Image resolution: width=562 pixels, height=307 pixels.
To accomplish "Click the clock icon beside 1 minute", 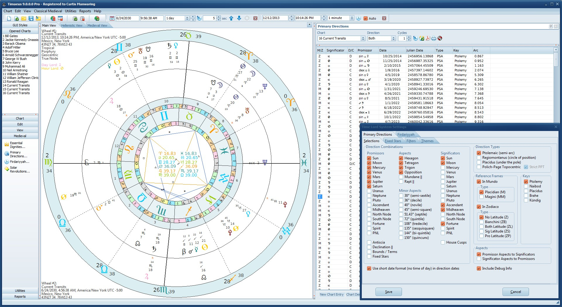I will (x=359, y=18).
